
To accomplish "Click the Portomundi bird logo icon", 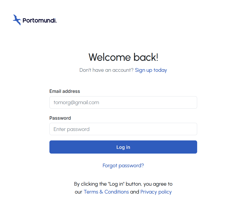I will coord(17,20).
